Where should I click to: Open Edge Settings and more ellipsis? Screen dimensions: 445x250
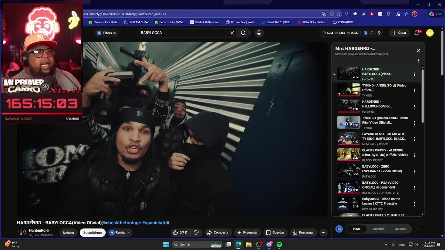pos(423,14)
